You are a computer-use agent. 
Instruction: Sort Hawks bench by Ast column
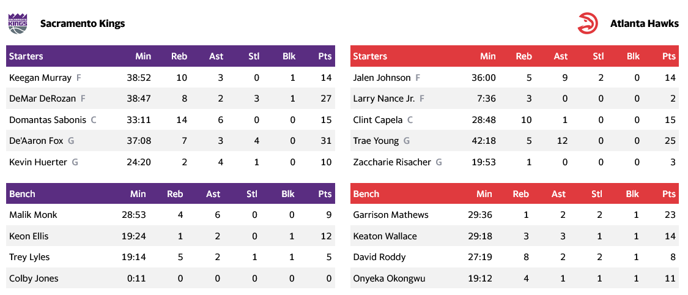click(x=558, y=194)
